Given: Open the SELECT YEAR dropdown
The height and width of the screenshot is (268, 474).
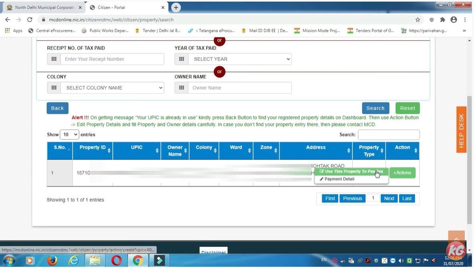Looking at the screenshot, I should tap(240, 59).
